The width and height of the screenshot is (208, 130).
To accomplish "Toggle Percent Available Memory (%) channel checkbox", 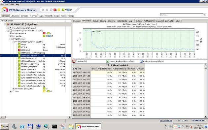I will [x=107, y=61].
